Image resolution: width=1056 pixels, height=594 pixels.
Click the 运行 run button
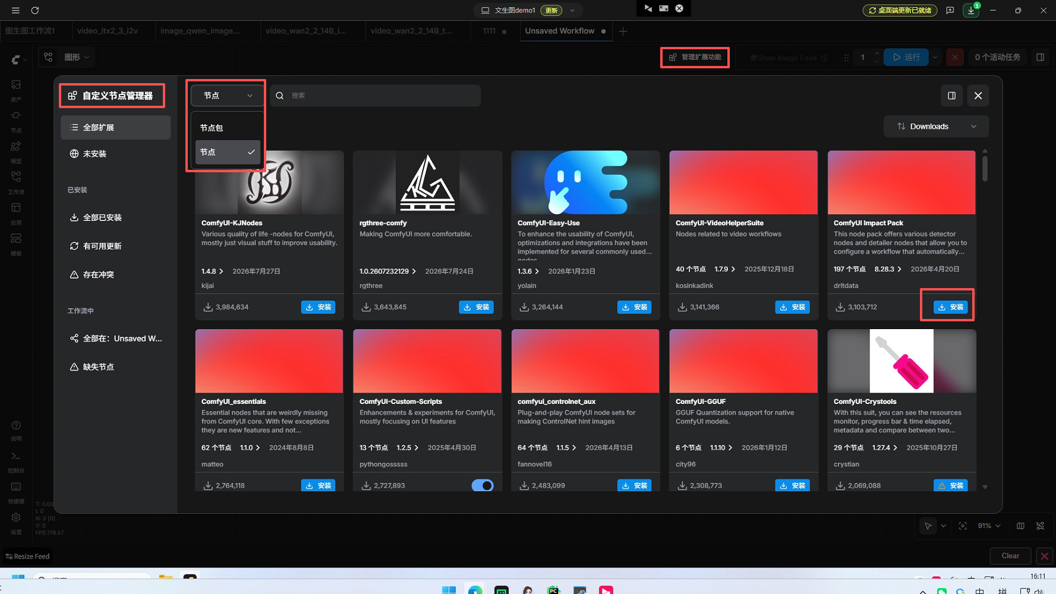point(906,57)
